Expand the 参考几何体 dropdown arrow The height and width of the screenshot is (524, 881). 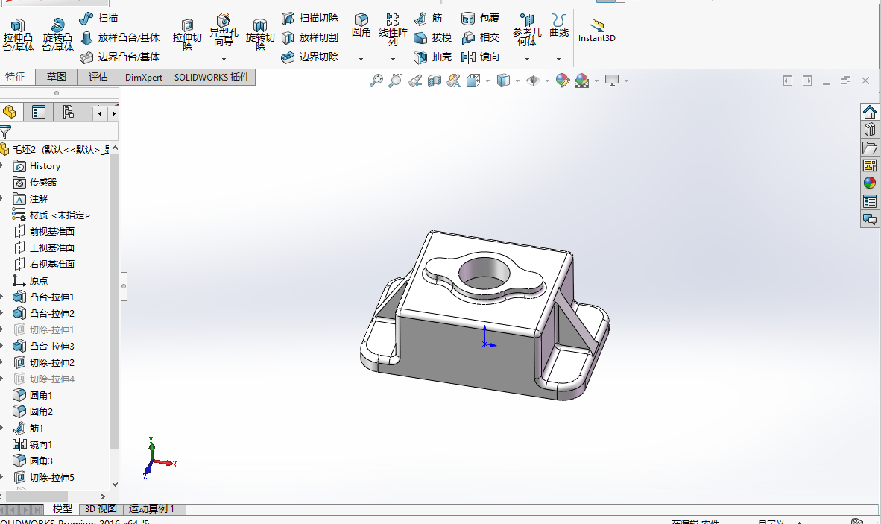point(527,58)
